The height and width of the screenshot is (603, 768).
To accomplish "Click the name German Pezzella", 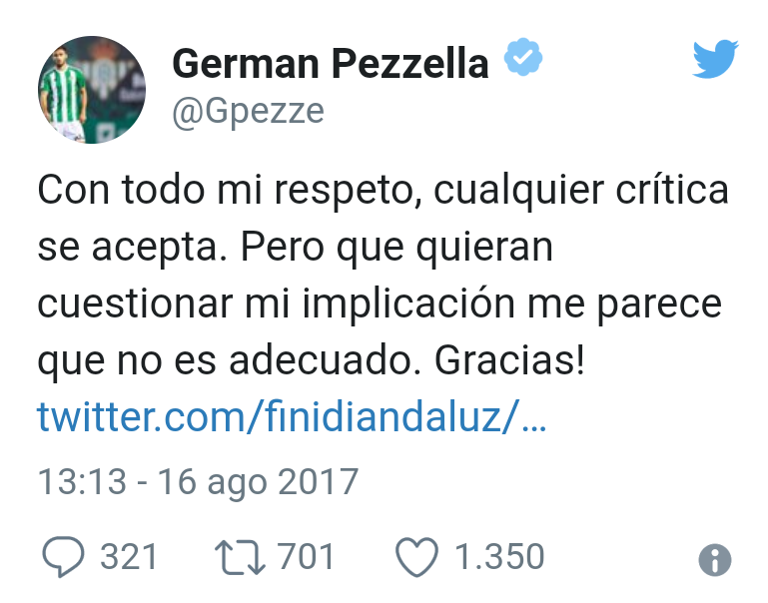I will coord(331,63).
